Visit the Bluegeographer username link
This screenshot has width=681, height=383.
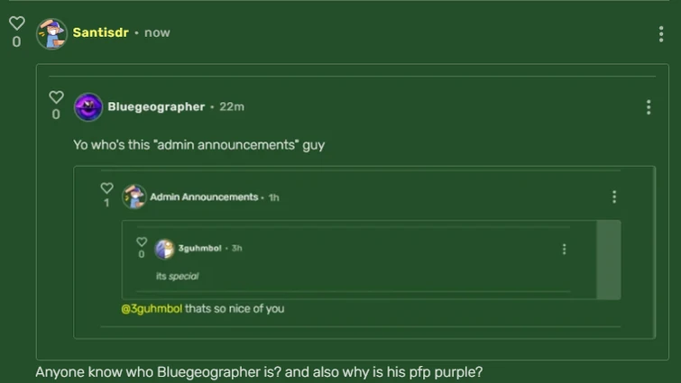click(x=156, y=106)
